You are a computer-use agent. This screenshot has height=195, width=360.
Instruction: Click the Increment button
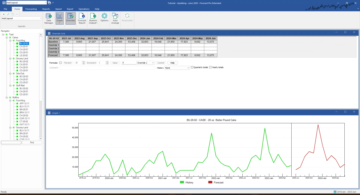[91, 63]
